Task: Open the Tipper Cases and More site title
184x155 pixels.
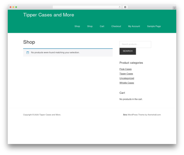Action: (x=49, y=15)
